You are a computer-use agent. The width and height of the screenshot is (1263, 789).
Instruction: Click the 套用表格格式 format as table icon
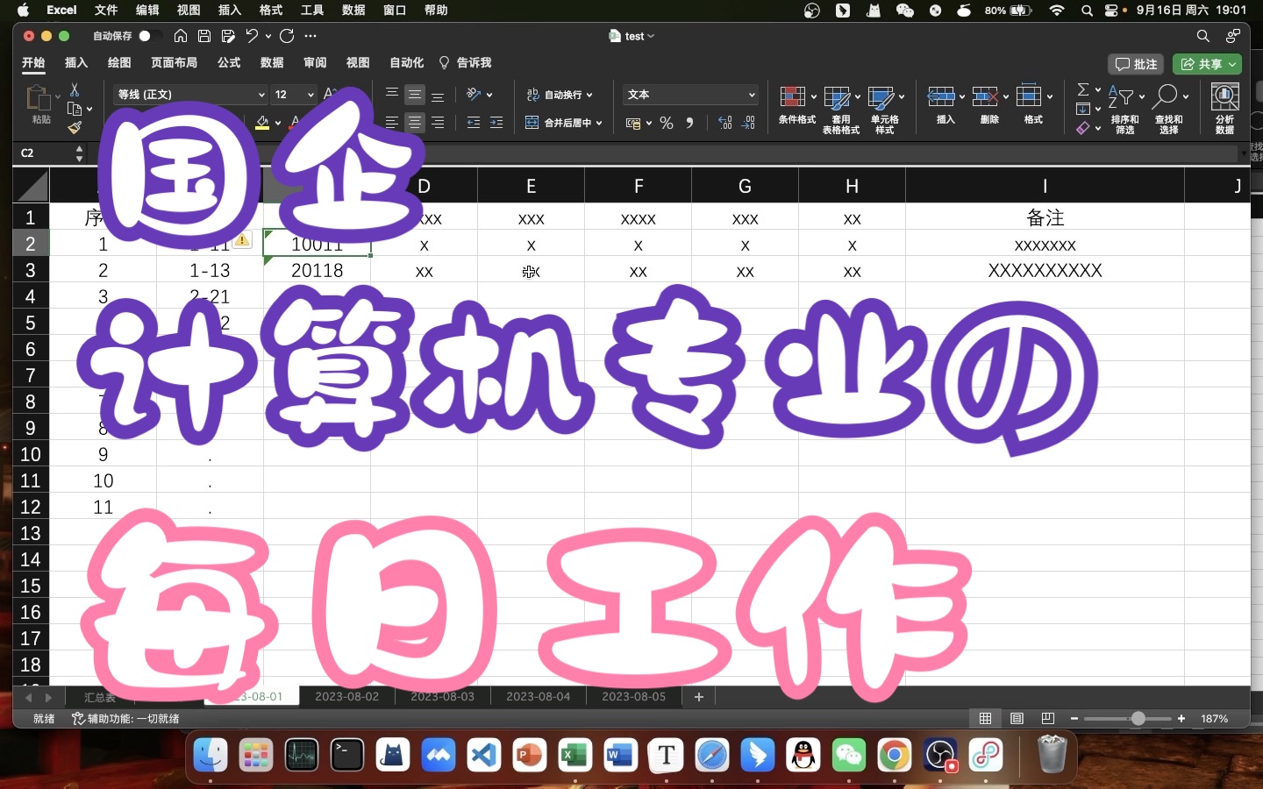[x=837, y=96]
